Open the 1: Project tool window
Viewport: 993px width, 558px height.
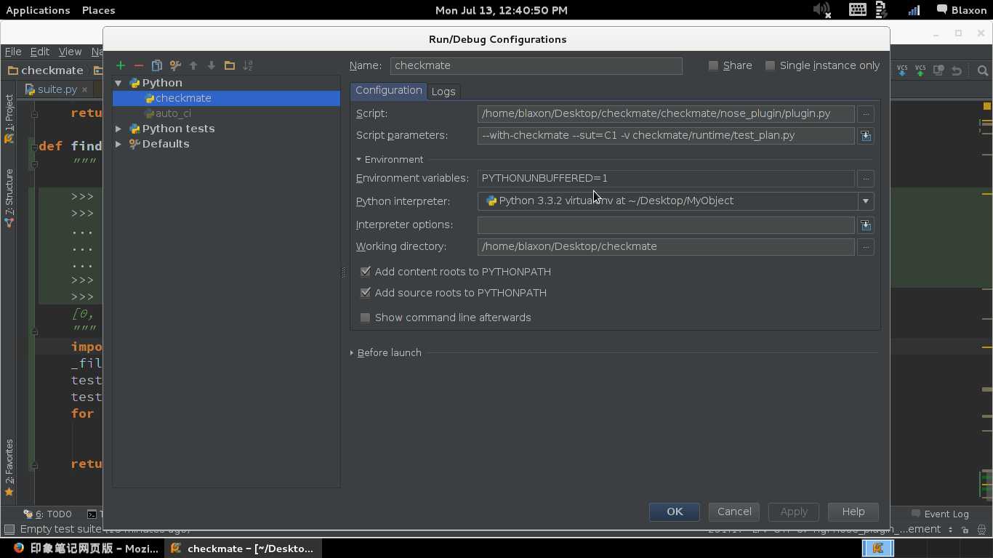pyautogui.click(x=9, y=118)
